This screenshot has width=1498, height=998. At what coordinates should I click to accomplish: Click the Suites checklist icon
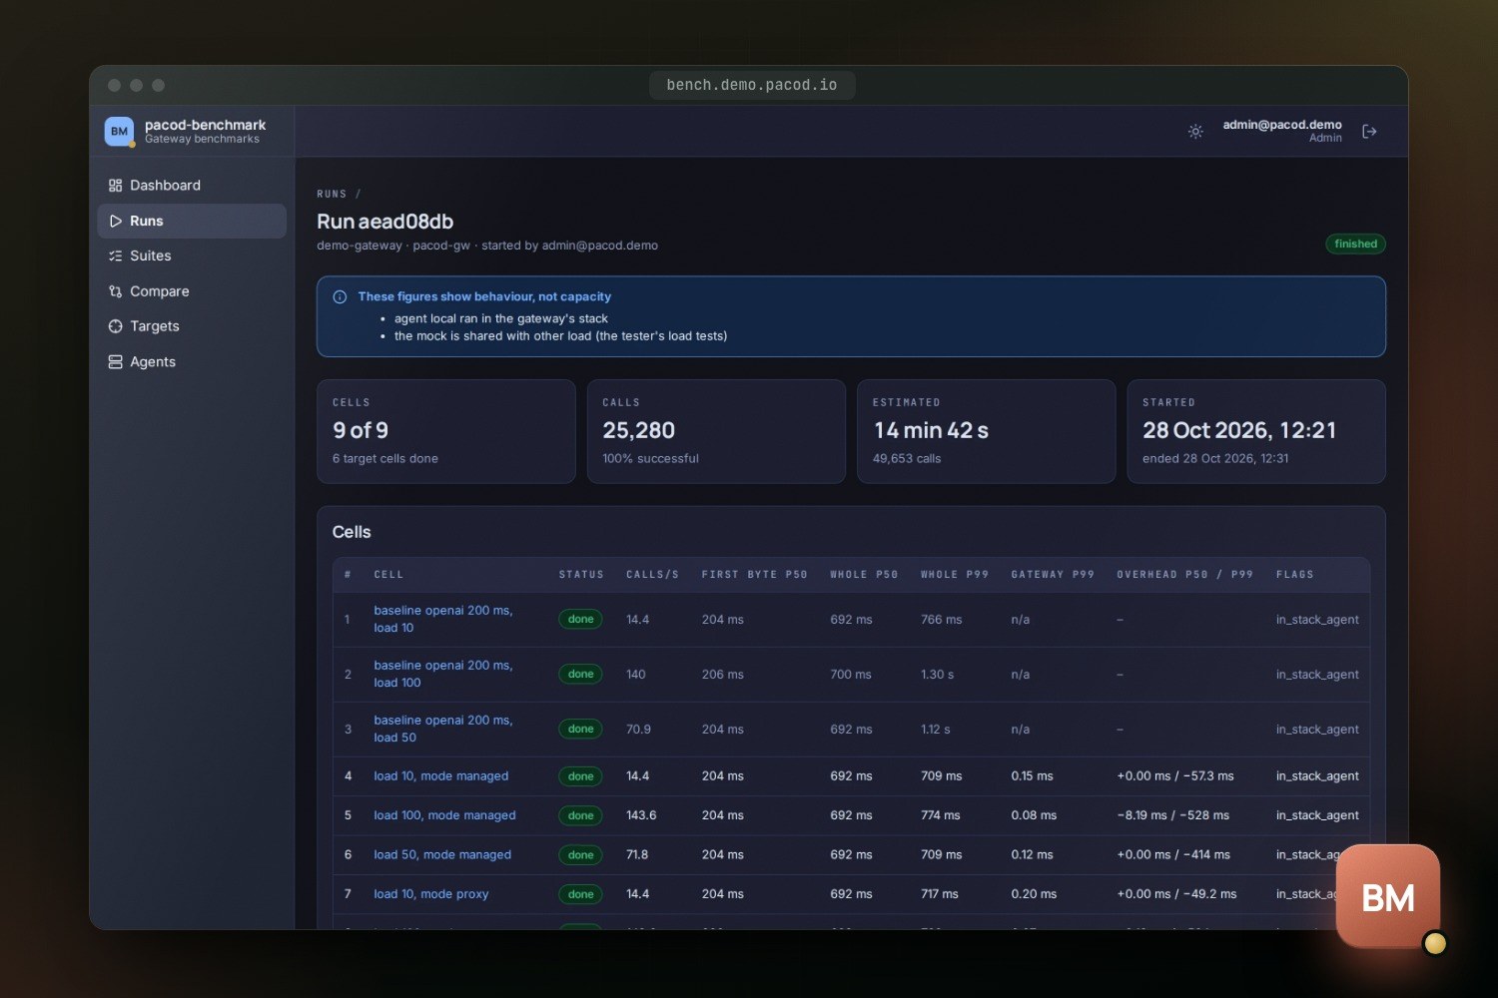(115, 255)
